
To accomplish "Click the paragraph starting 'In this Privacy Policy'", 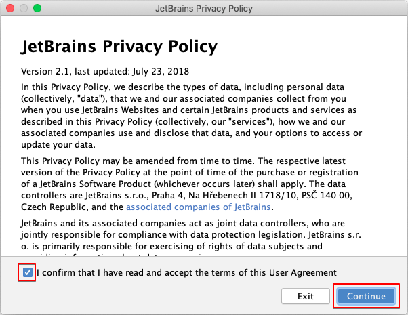I will point(192,116).
